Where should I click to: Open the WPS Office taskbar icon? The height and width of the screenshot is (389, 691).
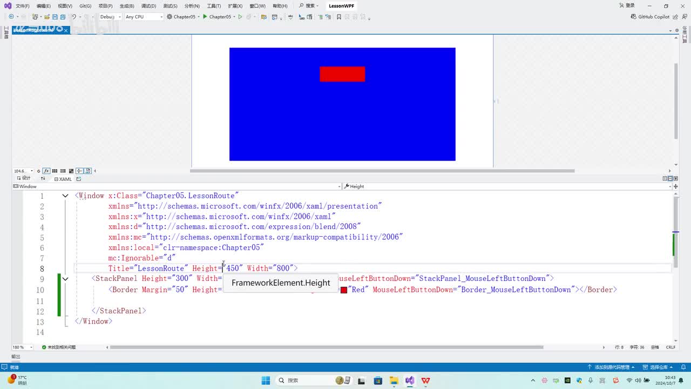pyautogui.click(x=425, y=380)
